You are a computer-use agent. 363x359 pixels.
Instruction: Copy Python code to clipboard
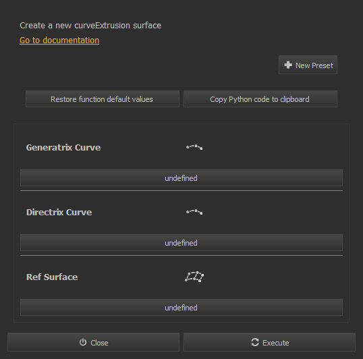260,99
